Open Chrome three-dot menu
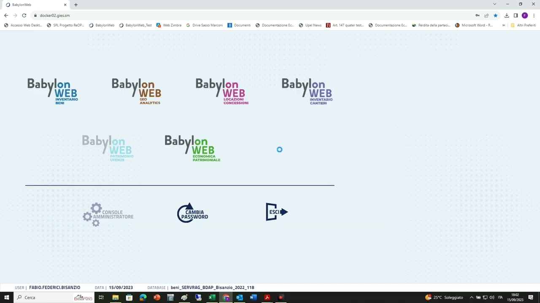The width and height of the screenshot is (540, 303). pos(534,16)
